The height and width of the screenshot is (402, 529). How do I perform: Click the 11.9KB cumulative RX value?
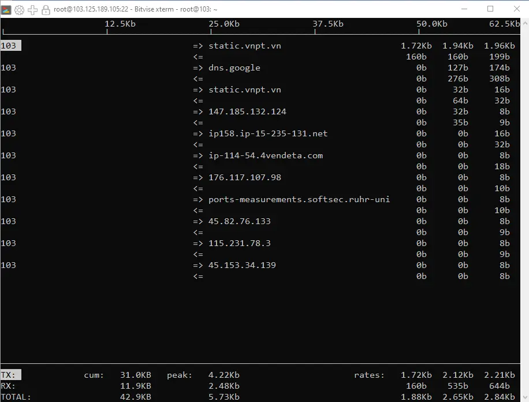coord(136,386)
